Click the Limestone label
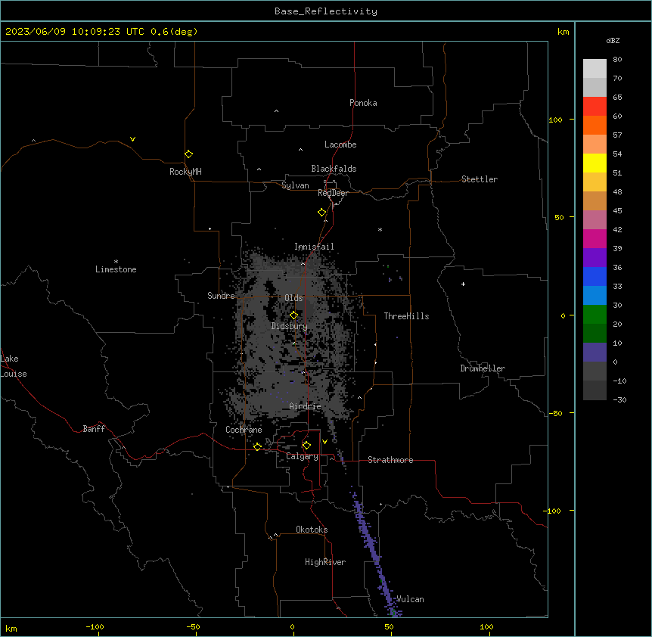 click(x=116, y=269)
